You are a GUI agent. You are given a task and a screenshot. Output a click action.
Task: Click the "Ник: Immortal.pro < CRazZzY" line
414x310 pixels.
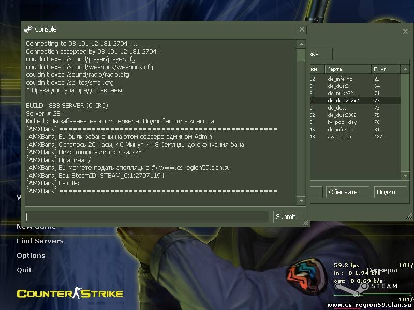pyautogui.click(x=84, y=152)
